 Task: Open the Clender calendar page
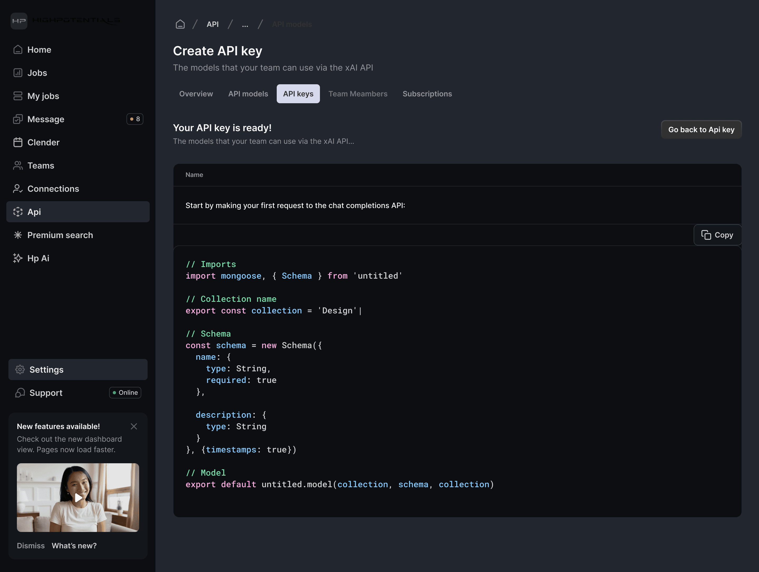tap(43, 142)
